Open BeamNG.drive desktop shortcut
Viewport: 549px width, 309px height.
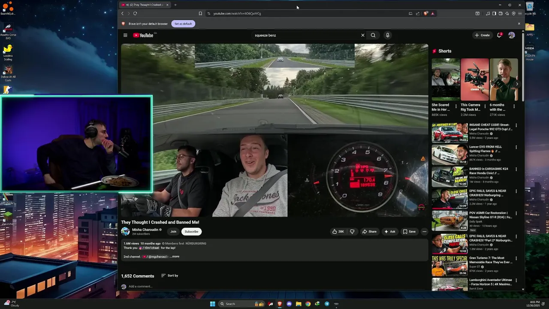[8, 8]
